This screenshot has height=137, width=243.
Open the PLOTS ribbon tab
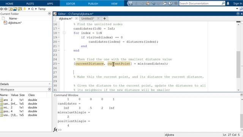[30, 3]
